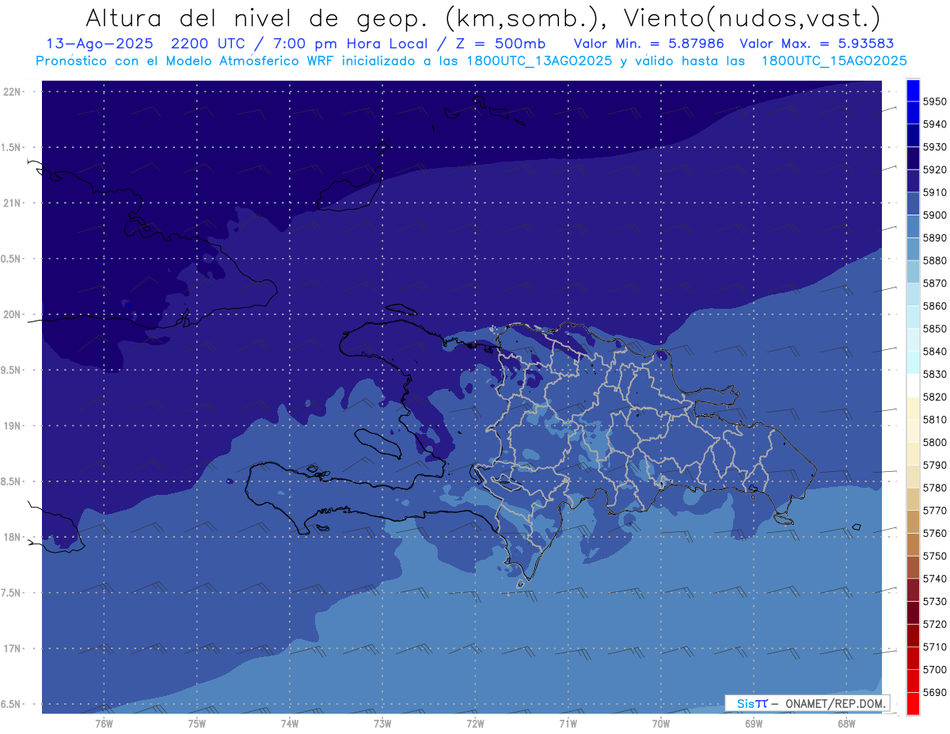Viewport: 950px width, 734px height.
Task: Click the '5830' color bar label
Action: 935,374
